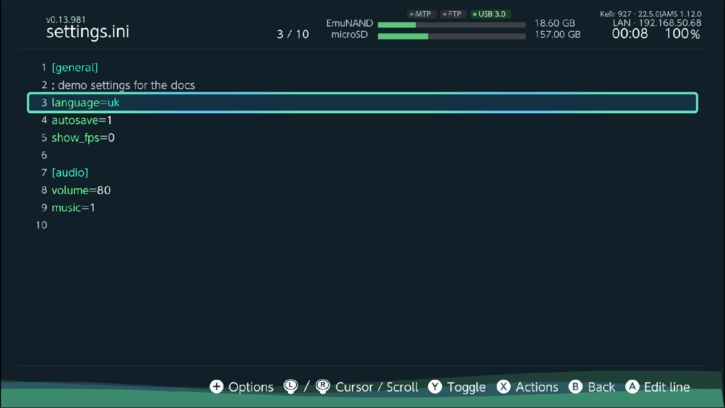
Task: Select the comment line demo settings for the docs
Action: [x=362, y=85]
